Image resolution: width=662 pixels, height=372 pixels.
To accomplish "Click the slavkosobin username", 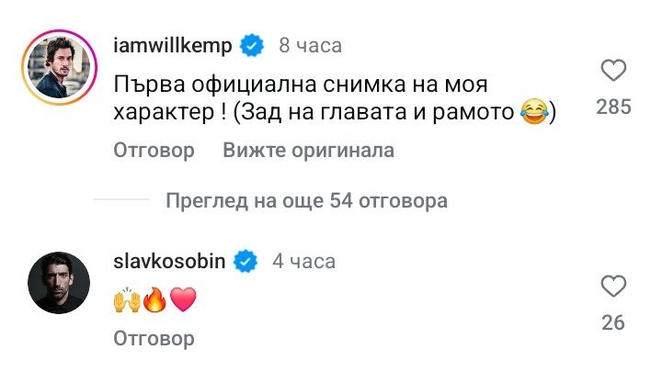I will point(172,261).
